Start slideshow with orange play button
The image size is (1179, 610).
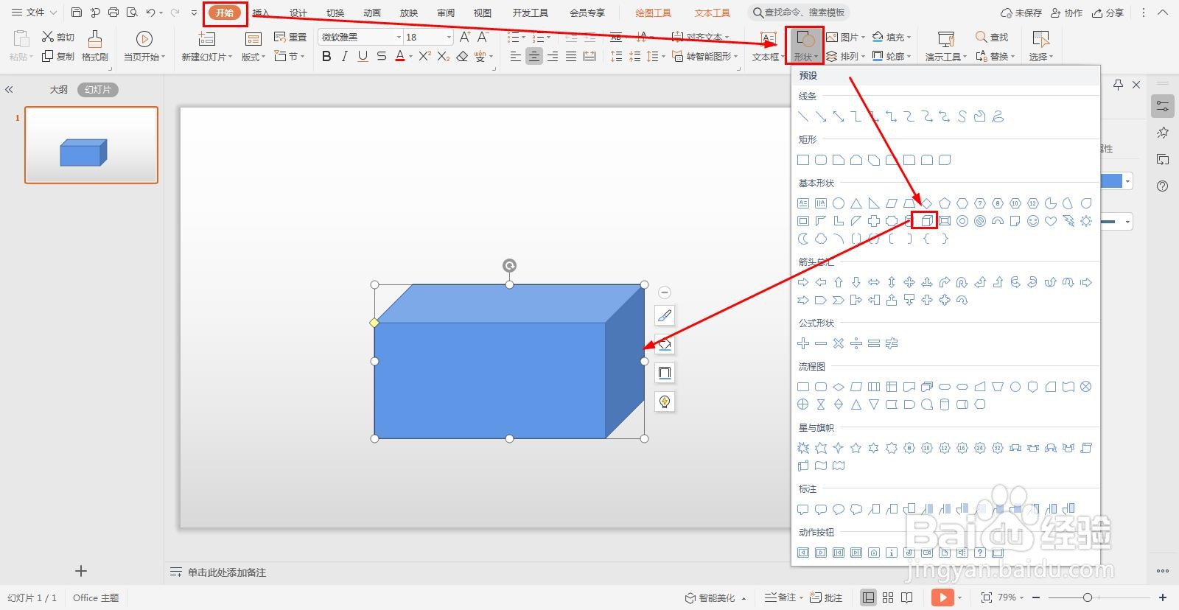(x=942, y=597)
